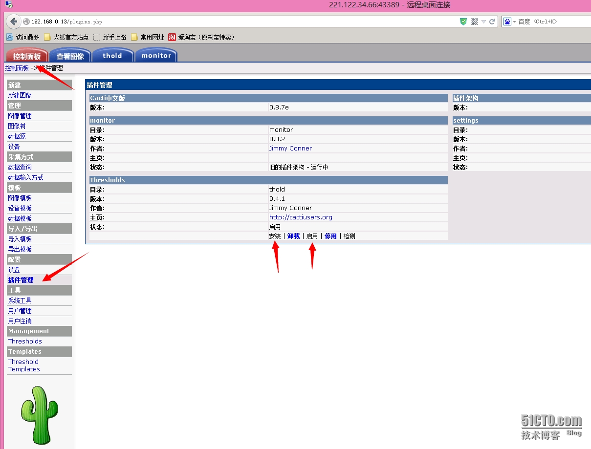Viewport: 591px width, 449px height.
Task: Open 数据模板 in the sidebar
Action: tap(20, 218)
